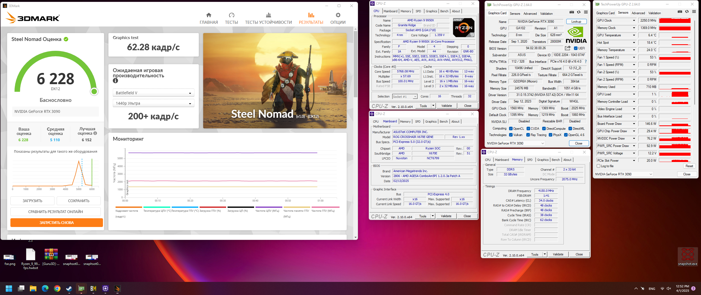Viewport: 701px width, 295px height.
Task: Toggle the PhysX checkbox in GPU-Z
Action: click(x=550, y=135)
